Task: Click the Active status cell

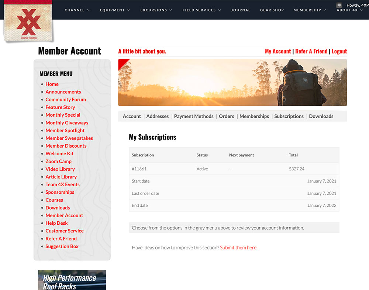Action: tap(202, 169)
